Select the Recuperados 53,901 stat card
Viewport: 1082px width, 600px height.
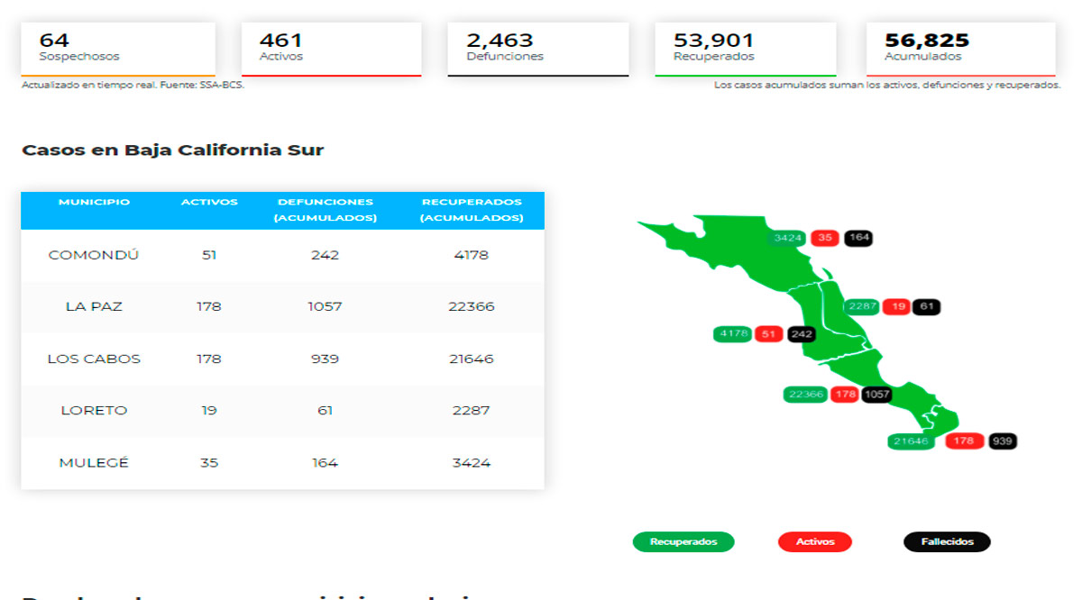pyautogui.click(x=745, y=49)
